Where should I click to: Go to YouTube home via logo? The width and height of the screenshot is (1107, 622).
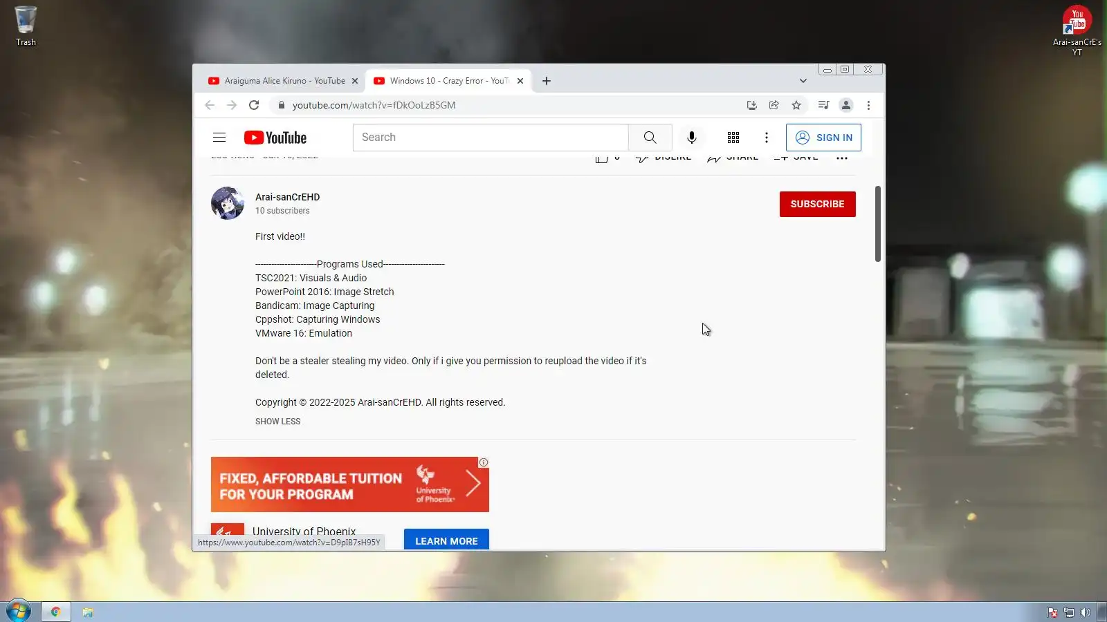(x=275, y=138)
